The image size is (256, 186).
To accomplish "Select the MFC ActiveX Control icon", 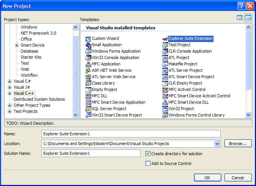I will [x=165, y=89].
